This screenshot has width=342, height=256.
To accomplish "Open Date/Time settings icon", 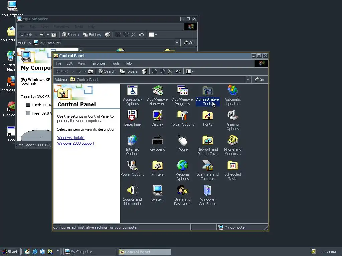I will pyautogui.click(x=132, y=118).
